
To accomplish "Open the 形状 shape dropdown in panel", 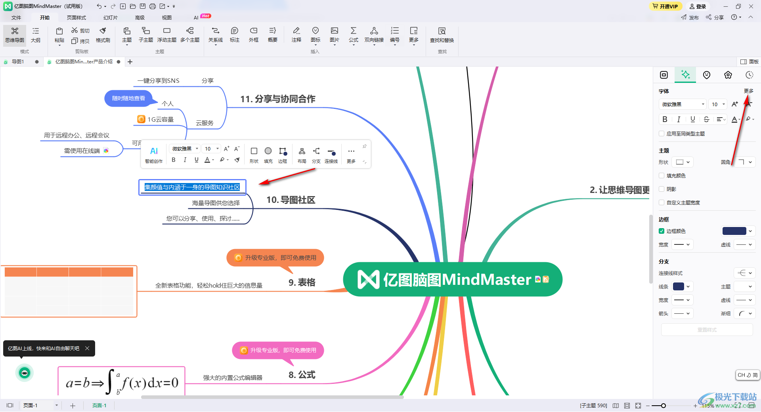I will point(683,162).
